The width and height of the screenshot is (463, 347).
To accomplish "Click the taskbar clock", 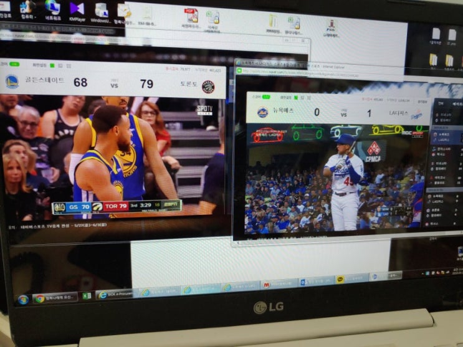I will tap(457, 271).
